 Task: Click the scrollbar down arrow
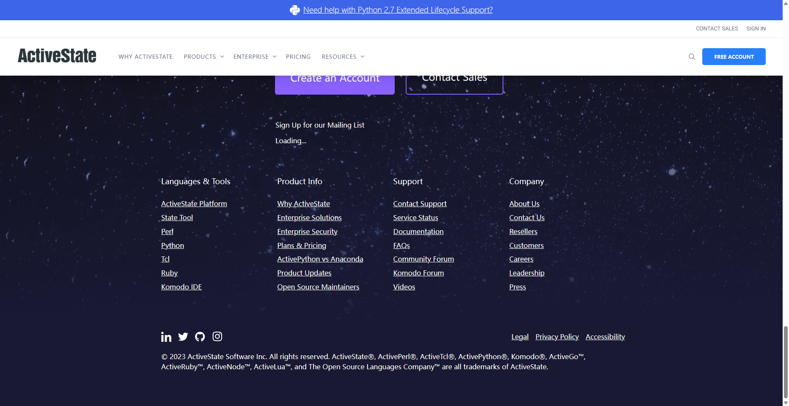click(x=786, y=403)
